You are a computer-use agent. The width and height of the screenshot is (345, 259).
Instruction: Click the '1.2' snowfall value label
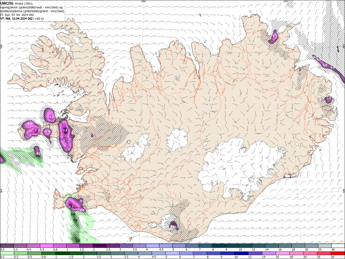click(52, 118)
